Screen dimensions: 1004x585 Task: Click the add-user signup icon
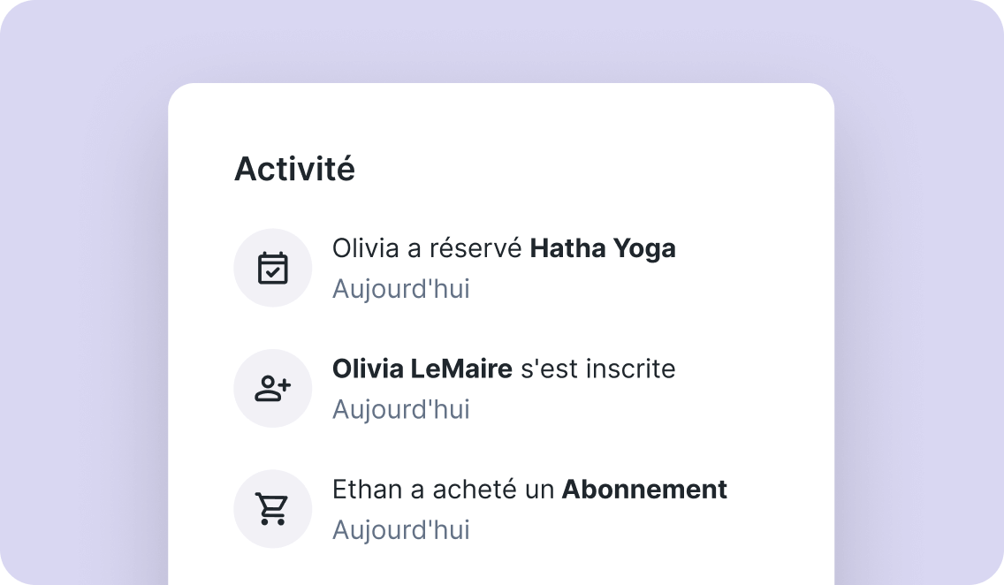click(x=272, y=388)
